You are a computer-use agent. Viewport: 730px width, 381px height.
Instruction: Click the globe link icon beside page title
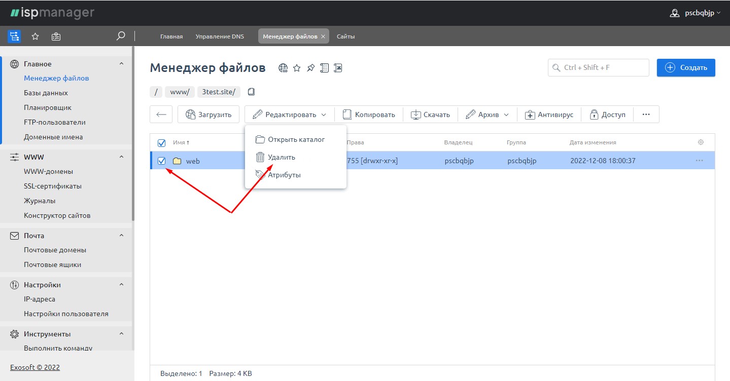click(x=284, y=68)
